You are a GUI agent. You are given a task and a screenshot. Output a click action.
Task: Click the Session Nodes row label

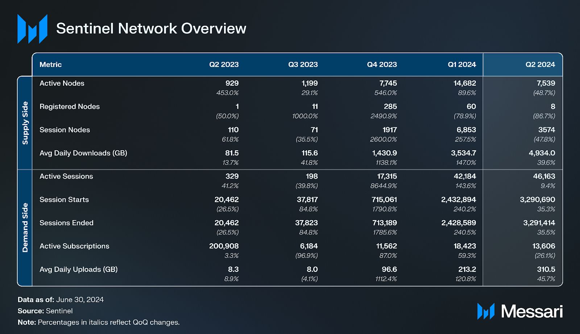[x=65, y=130]
